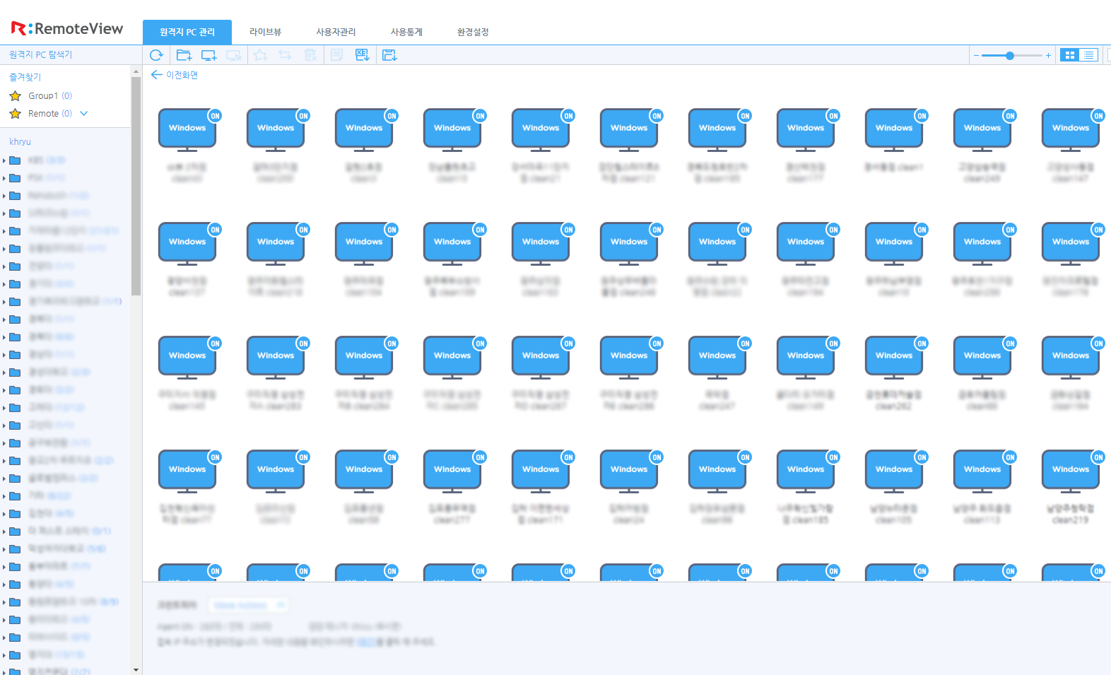
Task: Sidebar scrollbar down arrow
Action: 136,669
